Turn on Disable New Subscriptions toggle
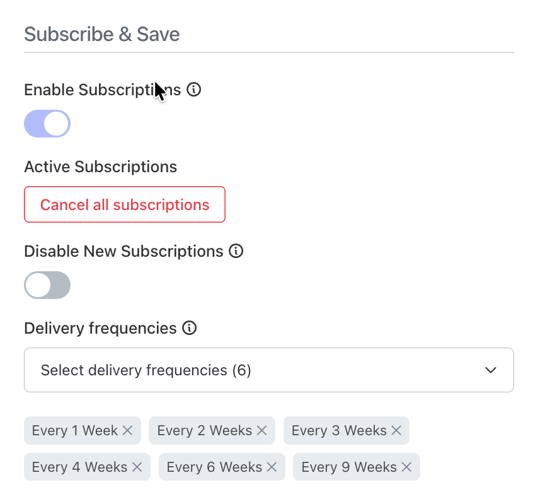 click(47, 285)
